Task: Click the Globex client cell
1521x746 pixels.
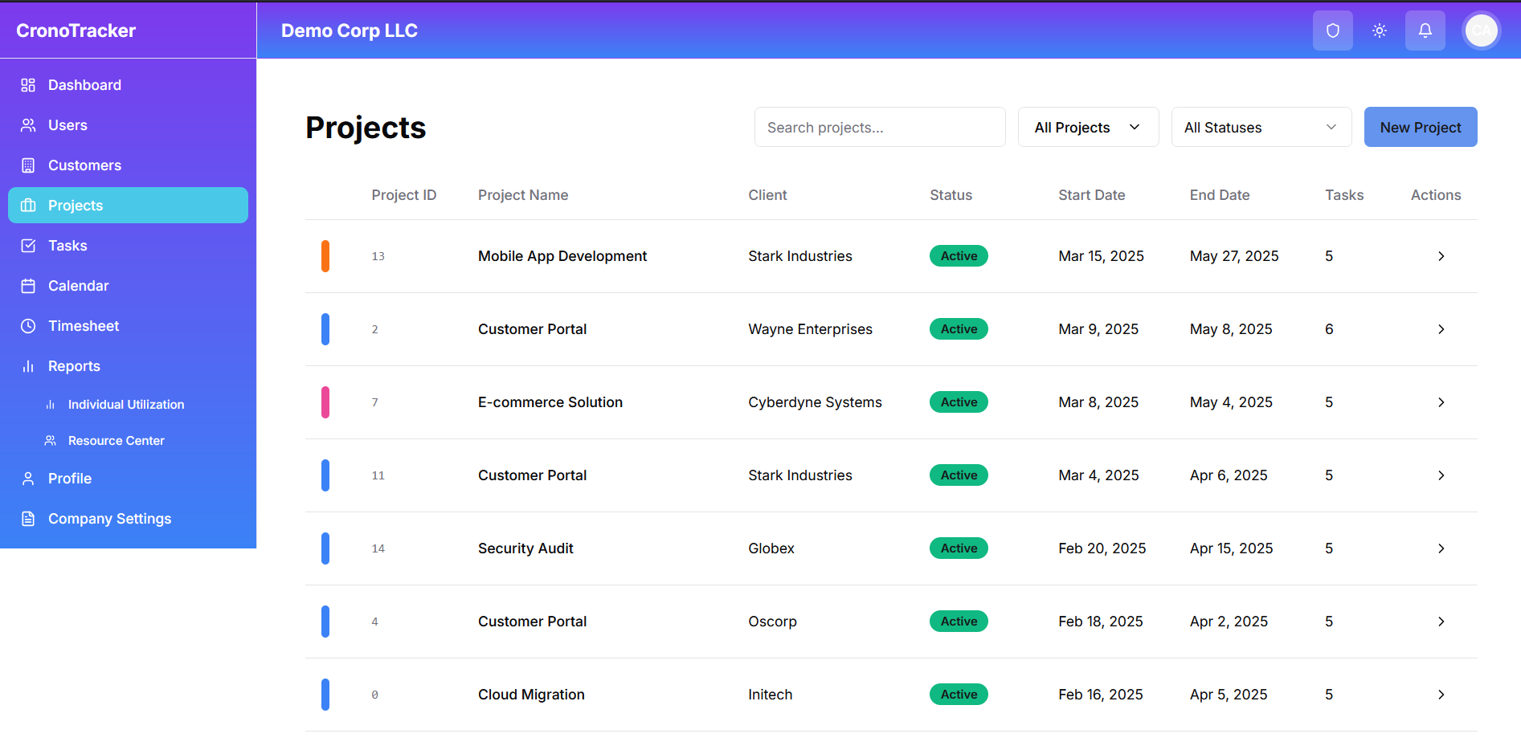Action: (771, 548)
